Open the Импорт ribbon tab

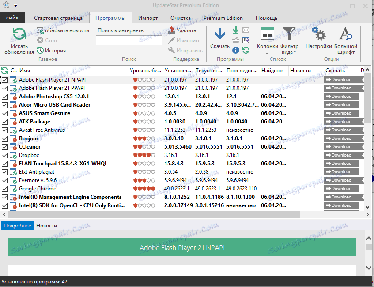(x=148, y=18)
